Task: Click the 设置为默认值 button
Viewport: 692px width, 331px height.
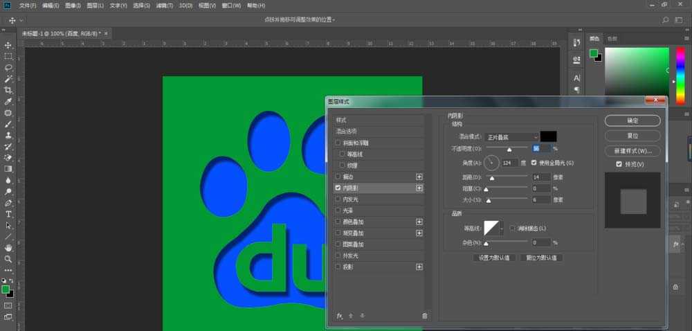Action: 494,258
